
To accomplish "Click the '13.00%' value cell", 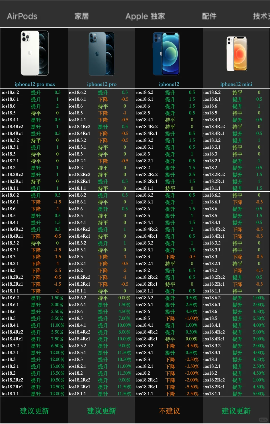I will click(57, 366).
